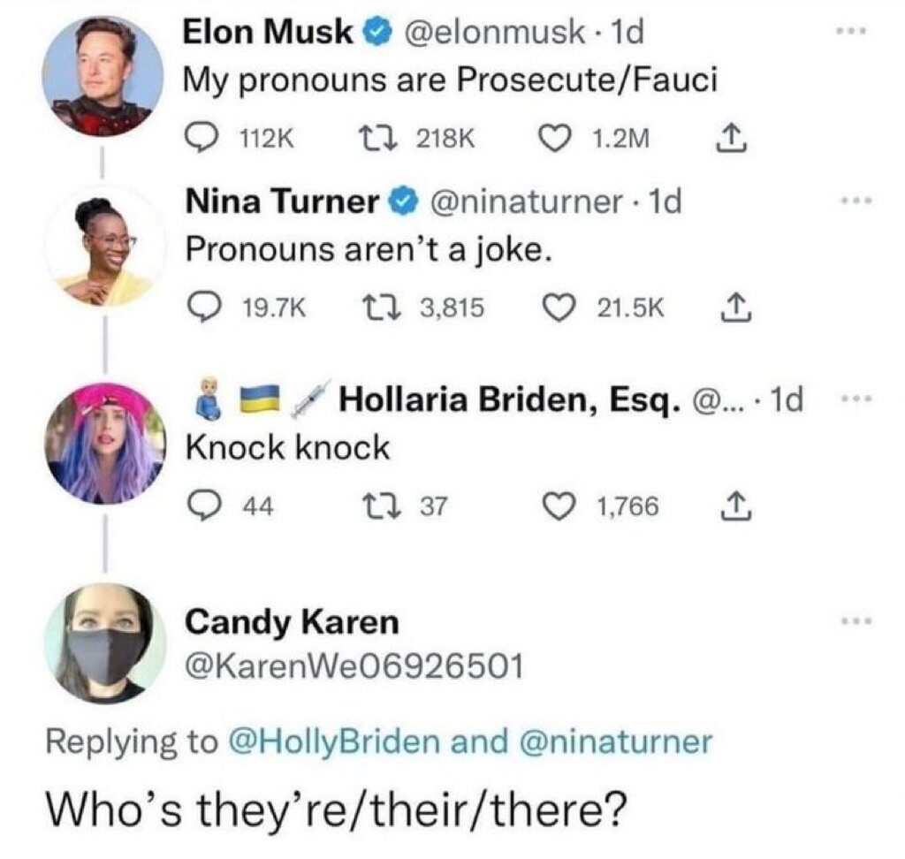Image resolution: width=905 pixels, height=859 pixels.
Task: Open more options on Elon Musk's tweet
Action: click(852, 31)
